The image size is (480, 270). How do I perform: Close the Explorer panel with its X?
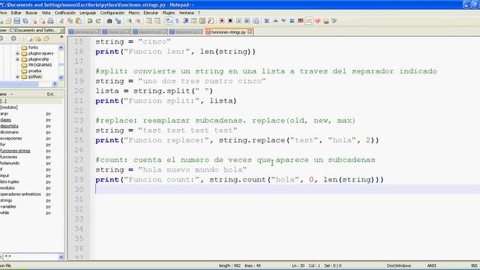tap(61, 30)
